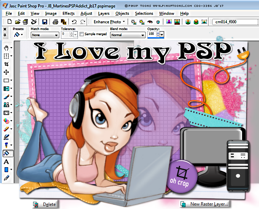Select the Pan hand tool
This screenshot has width=259, height=209.
(x=6, y=48)
